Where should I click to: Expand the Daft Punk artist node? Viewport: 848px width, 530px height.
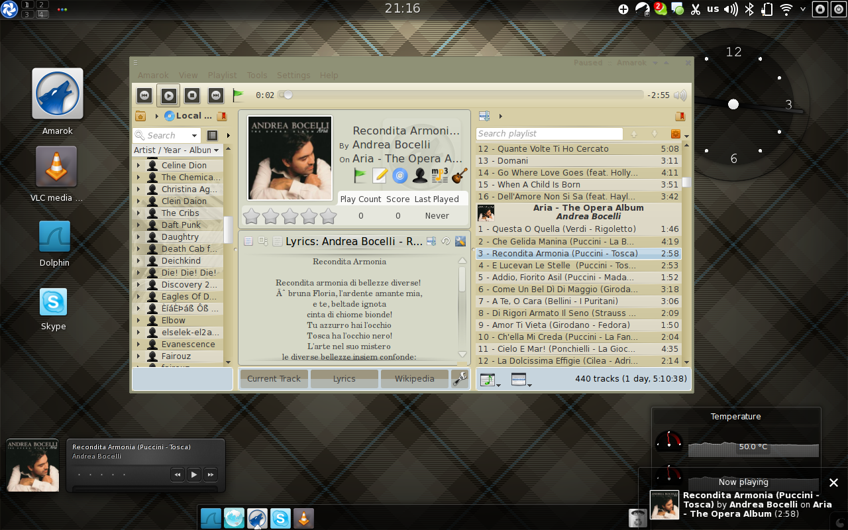138,225
